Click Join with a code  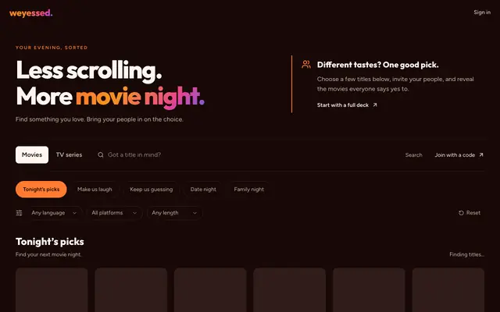[x=459, y=155]
